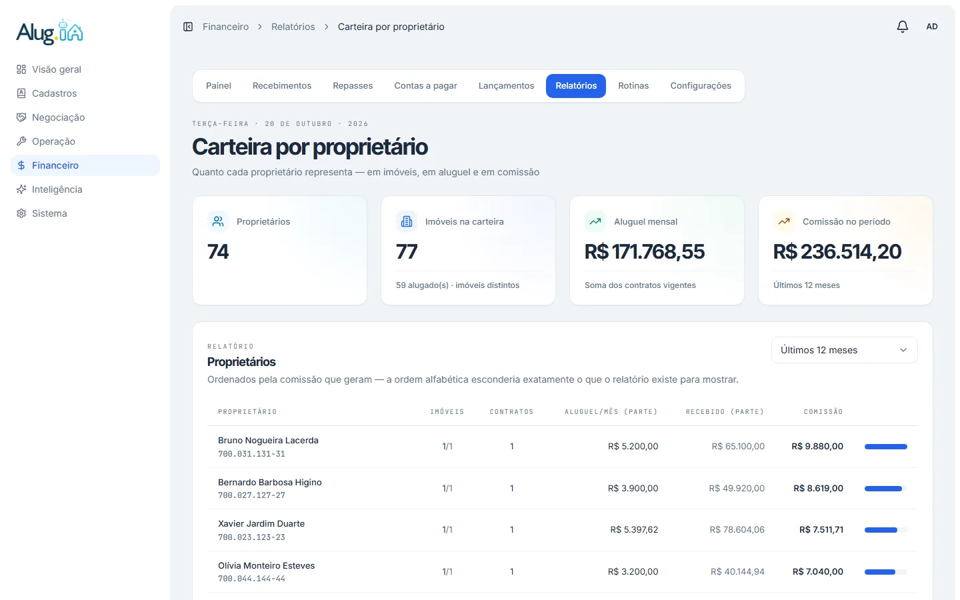This screenshot has height=600, width=960.
Task: Click the Negociação handshake icon
Action: 21,117
